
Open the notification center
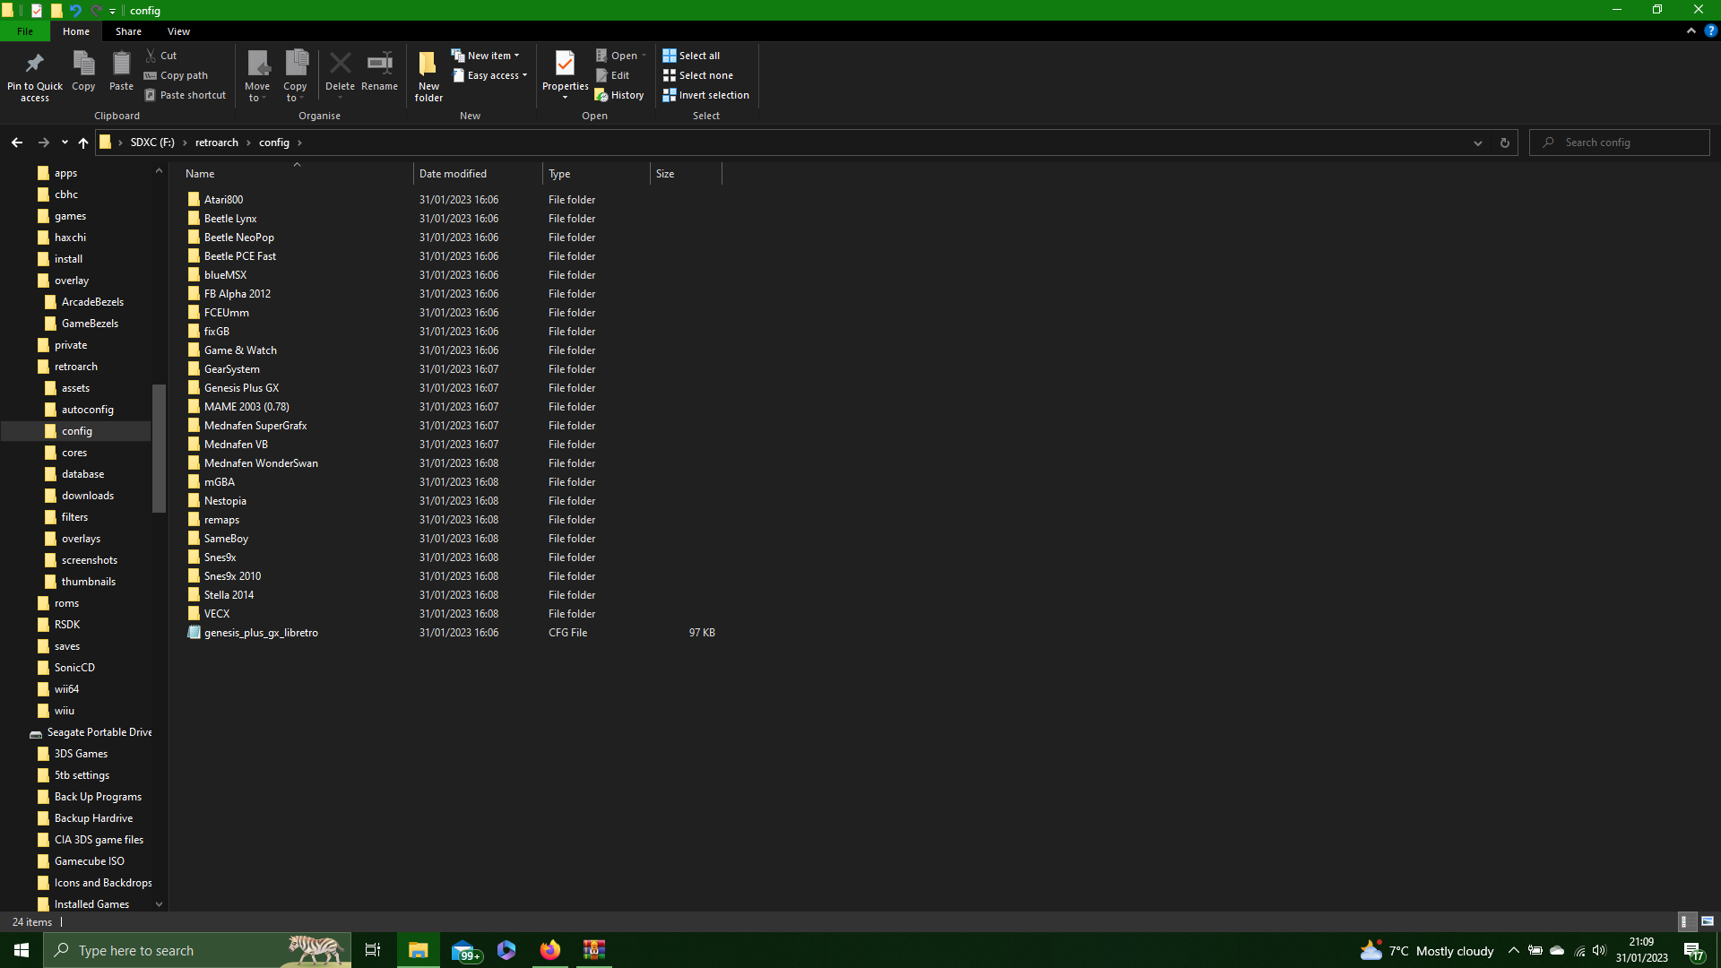[x=1694, y=950]
